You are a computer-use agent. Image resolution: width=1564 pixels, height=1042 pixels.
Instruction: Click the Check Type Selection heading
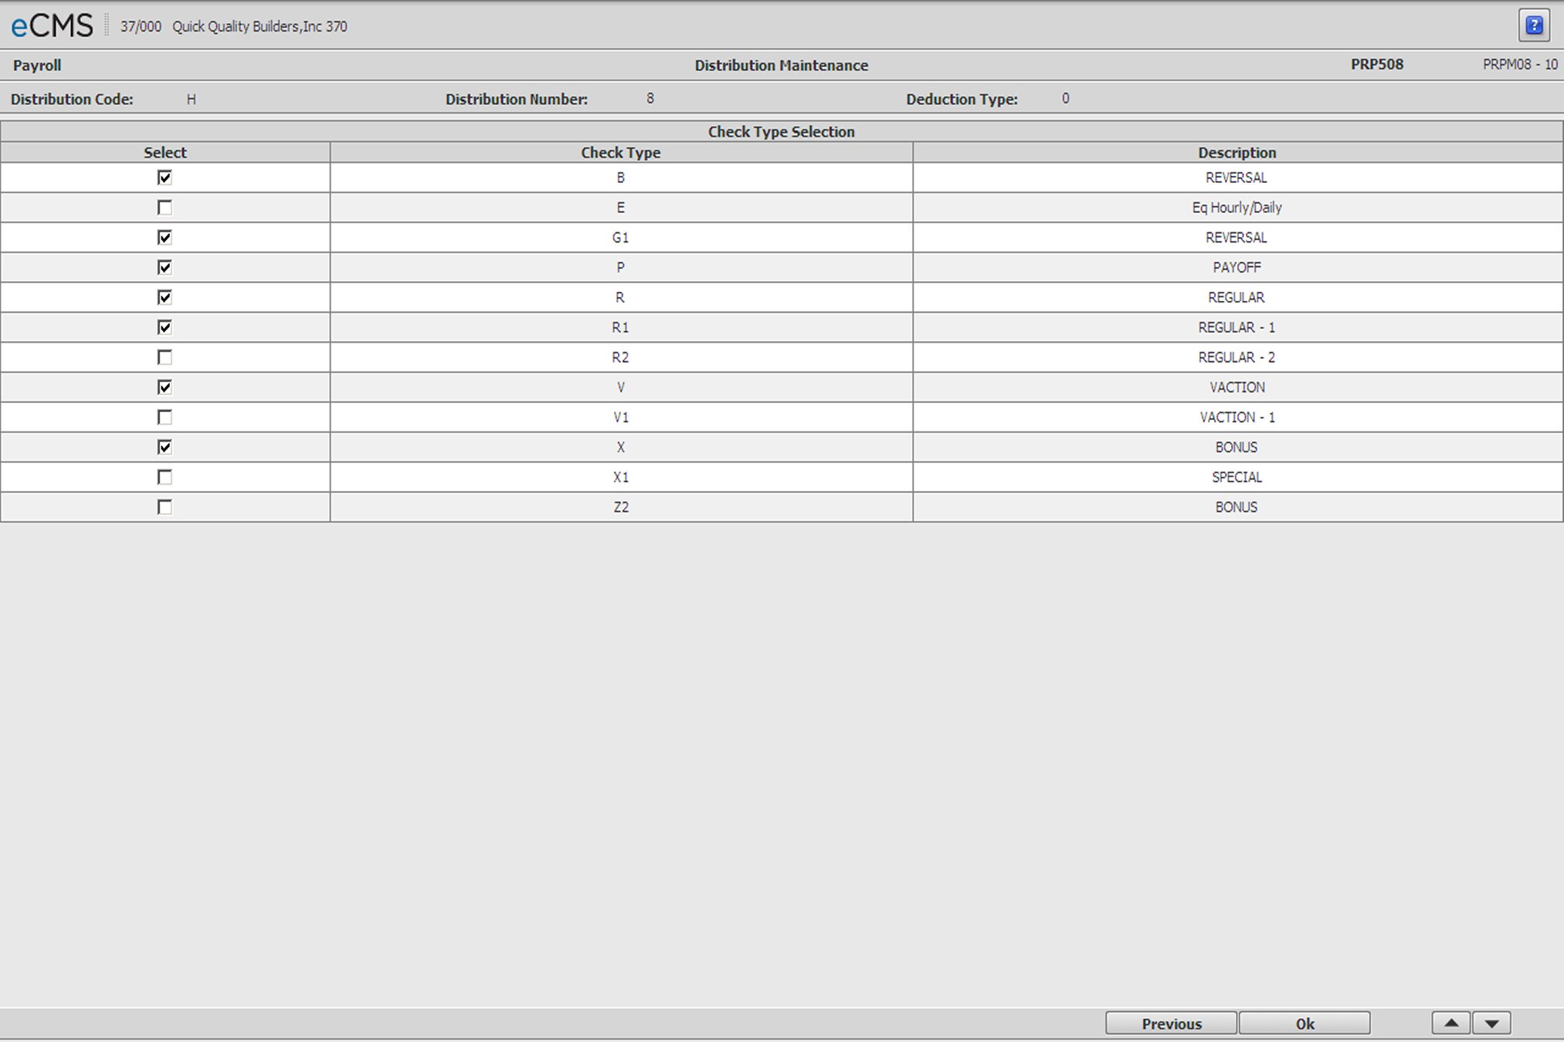pos(782,131)
